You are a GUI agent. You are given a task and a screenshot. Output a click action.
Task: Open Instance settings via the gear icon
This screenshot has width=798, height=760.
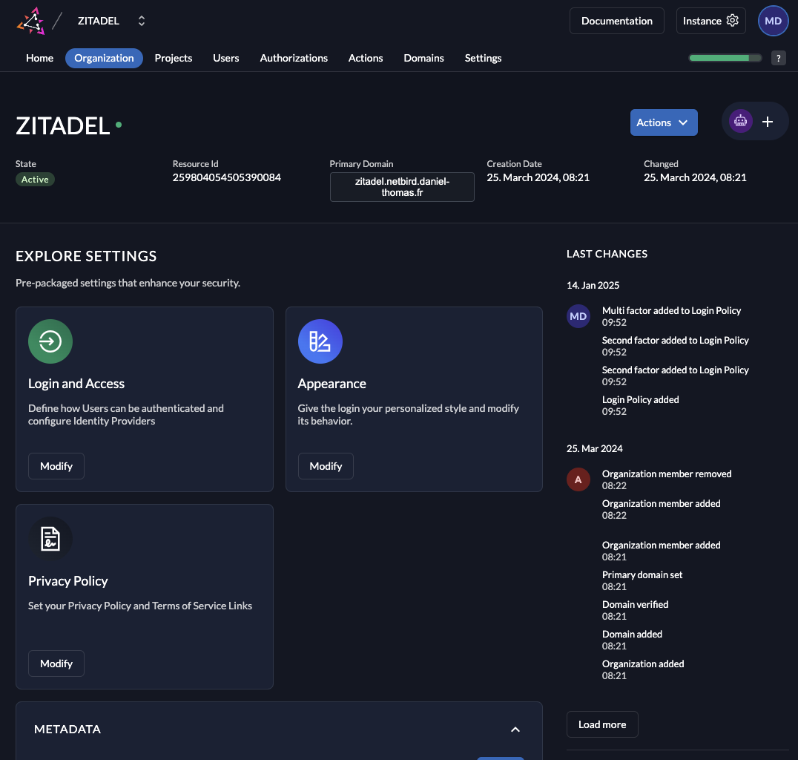point(734,21)
